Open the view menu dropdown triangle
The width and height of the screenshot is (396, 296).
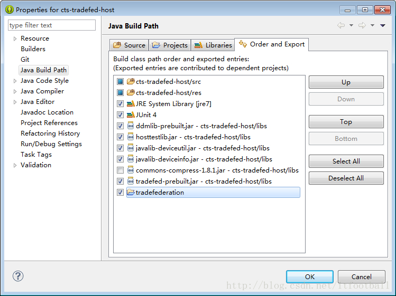point(382,26)
